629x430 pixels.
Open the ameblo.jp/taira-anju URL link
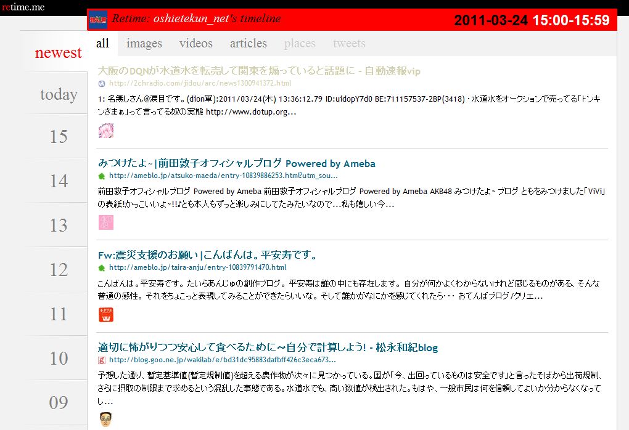click(x=198, y=267)
